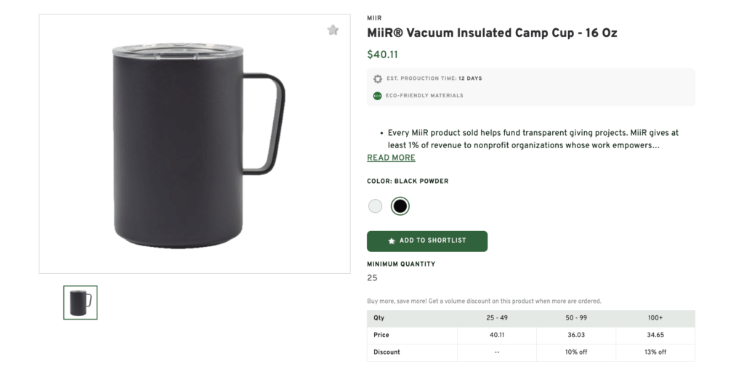Screen dimensions: 744x369
Task: Open the MIIR brand label link
Action: (374, 18)
